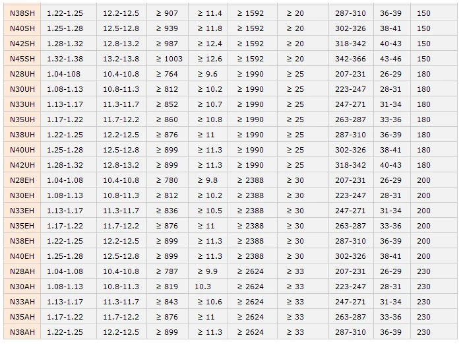Select the N35UH grade cell
The width and height of the screenshot is (463, 344).
coord(22,120)
